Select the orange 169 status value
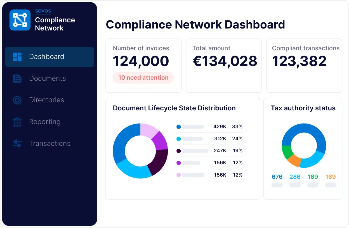Screen dimensions: 349x228 [331, 177]
